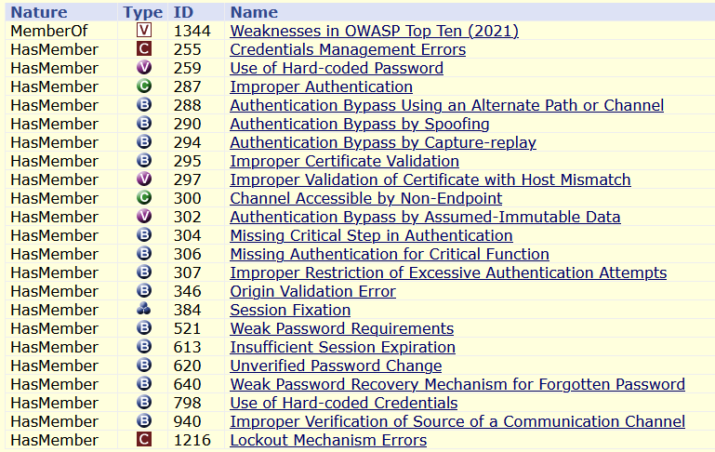Click the Variant icon in row 302
Screen dimensions: 715x452
pyautogui.click(x=143, y=216)
